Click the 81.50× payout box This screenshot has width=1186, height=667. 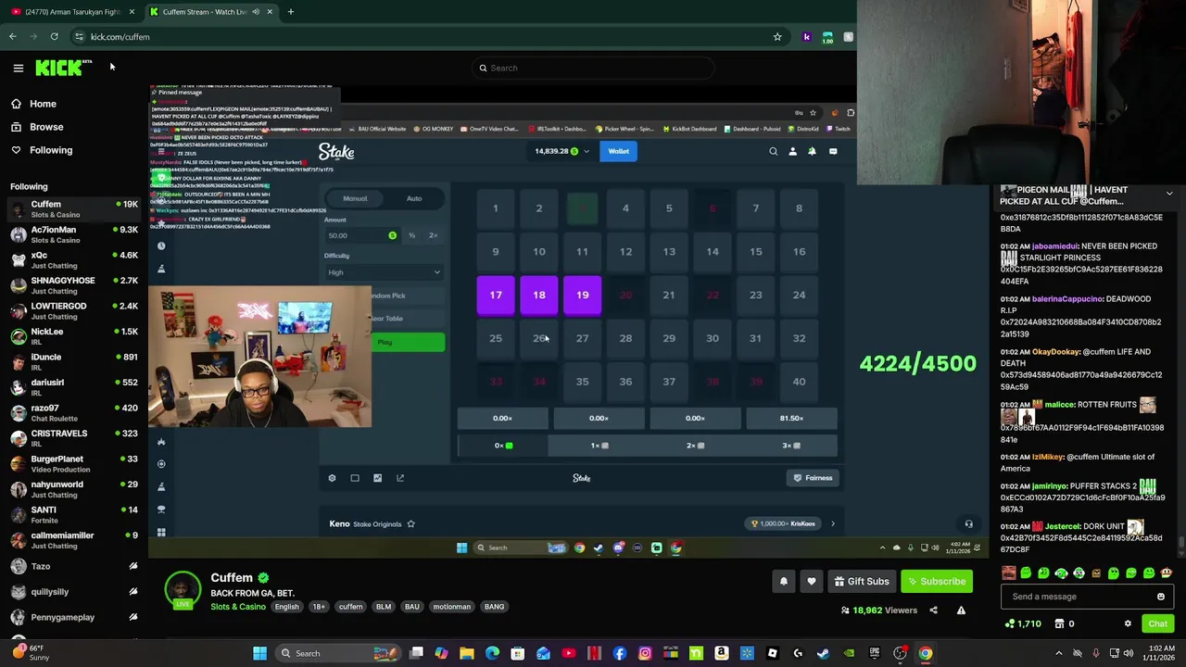tap(791, 418)
